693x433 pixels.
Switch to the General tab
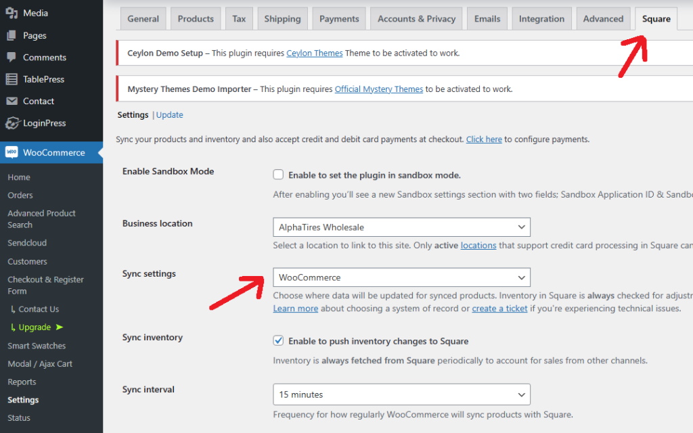[143, 19]
